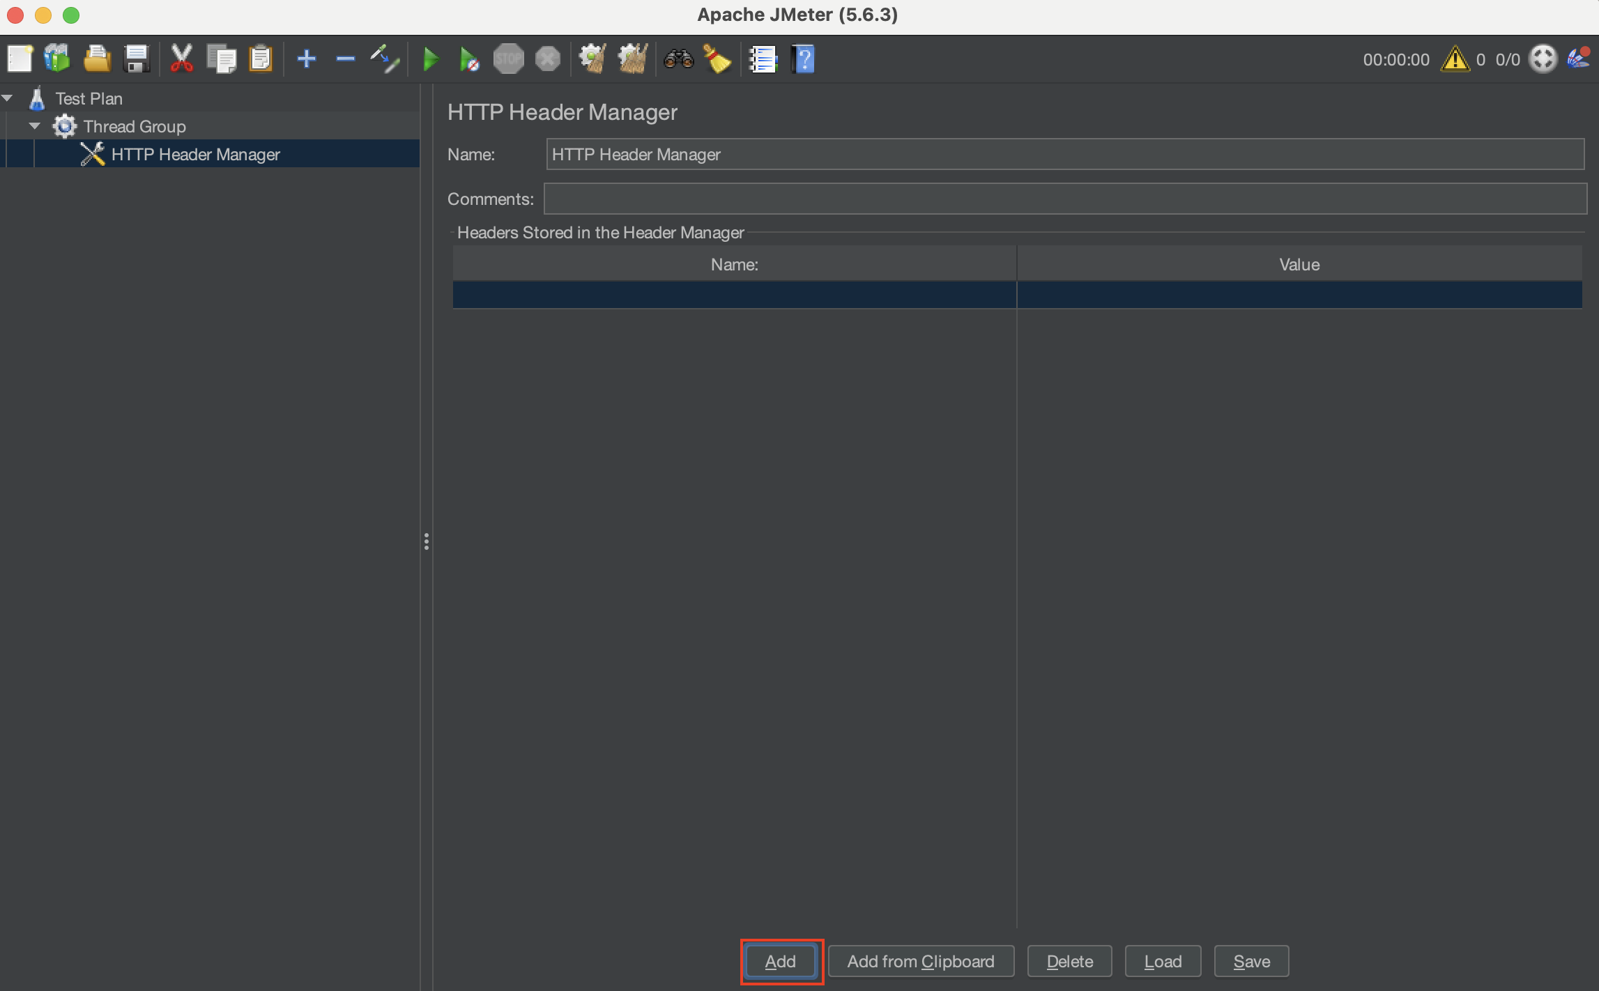Expand all nodes with plus icon

307,59
